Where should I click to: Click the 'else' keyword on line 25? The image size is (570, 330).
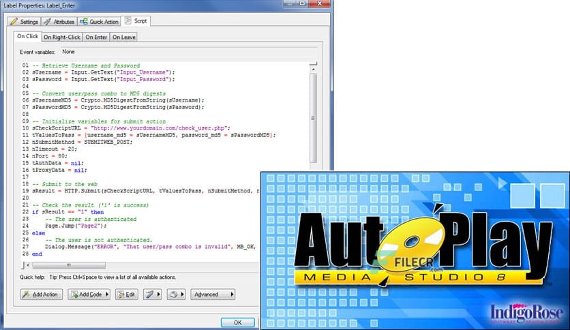pyautogui.click(x=38, y=233)
